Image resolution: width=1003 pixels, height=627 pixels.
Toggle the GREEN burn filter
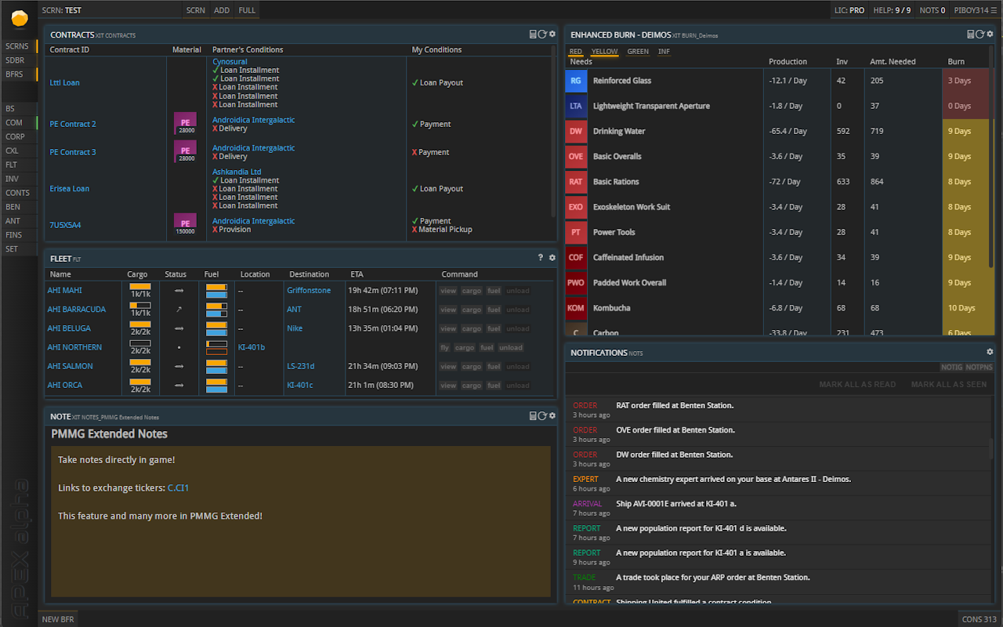(x=638, y=52)
